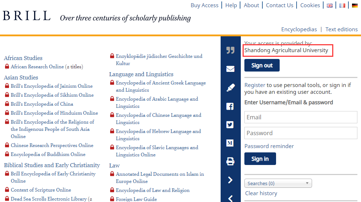Click lock icon beside Encyclopedia of Law and Religion
Screen dimensions: 361x202
pyautogui.click(x=112, y=190)
